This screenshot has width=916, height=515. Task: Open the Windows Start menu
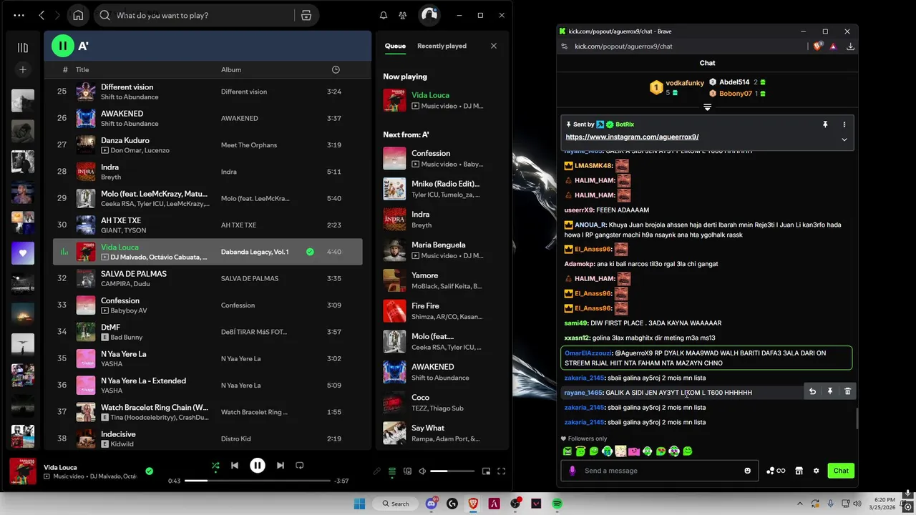[359, 504]
